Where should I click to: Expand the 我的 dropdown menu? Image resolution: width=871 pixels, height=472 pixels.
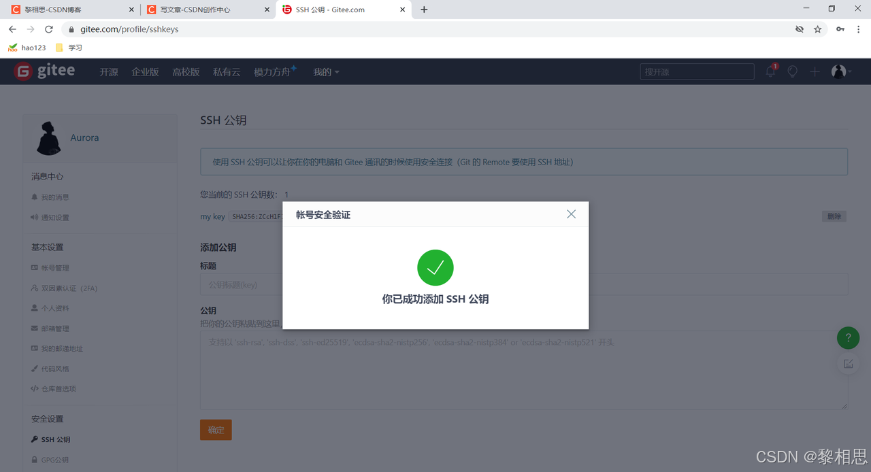(x=326, y=72)
